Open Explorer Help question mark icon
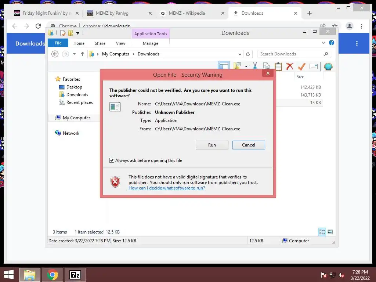The image size is (376, 282). [x=332, y=43]
